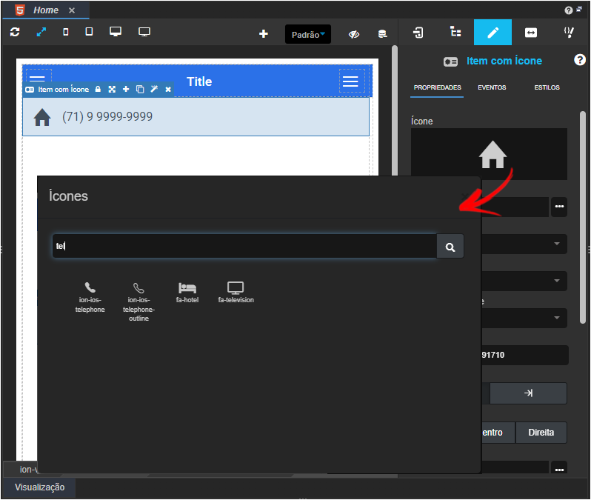Viewport: 591px width, 500px height.
Task: Expand the second properties dropdown arrow
Action: 557,281
